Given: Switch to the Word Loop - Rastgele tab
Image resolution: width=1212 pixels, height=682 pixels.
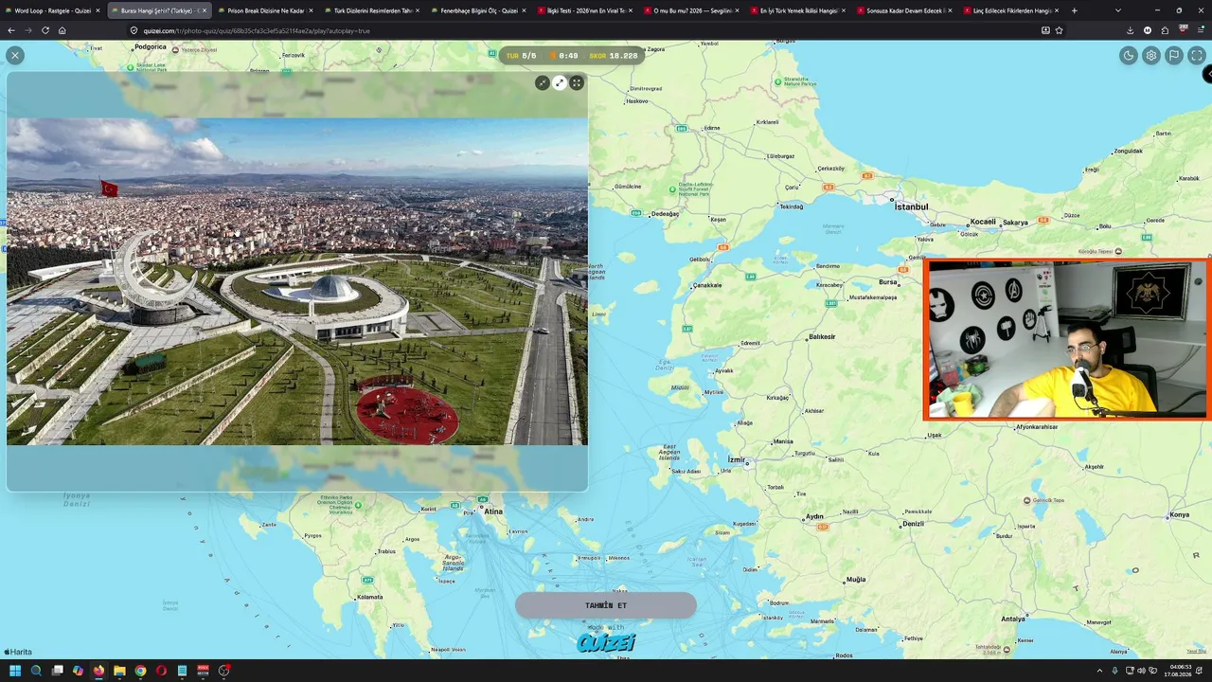Looking at the screenshot, I should [52, 10].
